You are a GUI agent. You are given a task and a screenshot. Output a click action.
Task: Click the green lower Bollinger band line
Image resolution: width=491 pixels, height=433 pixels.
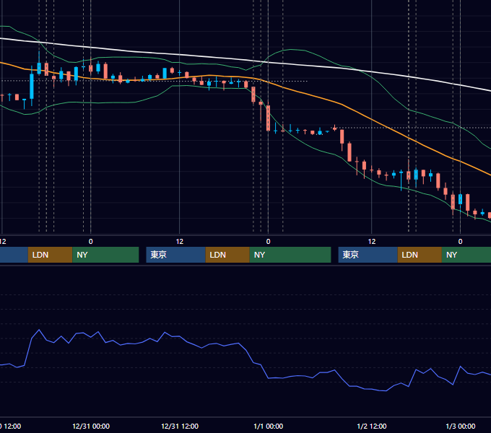tap(313, 146)
